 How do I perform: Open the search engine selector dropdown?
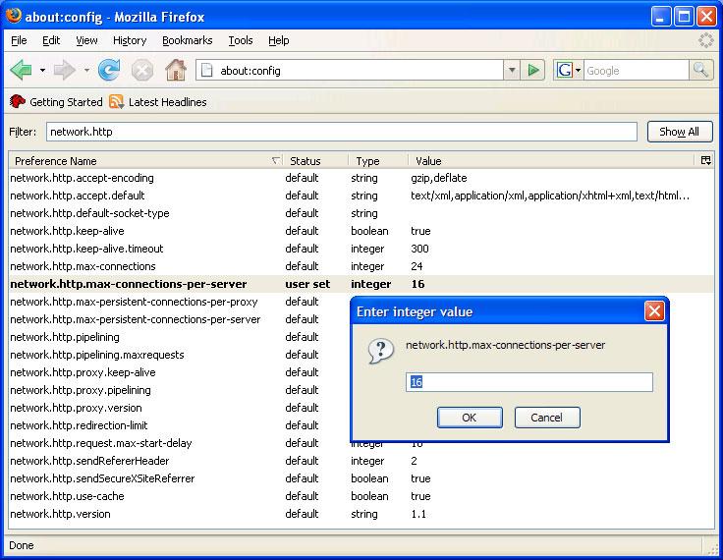[x=569, y=70]
